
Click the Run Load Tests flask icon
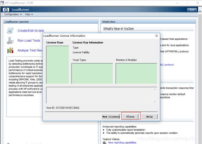pos(10,41)
